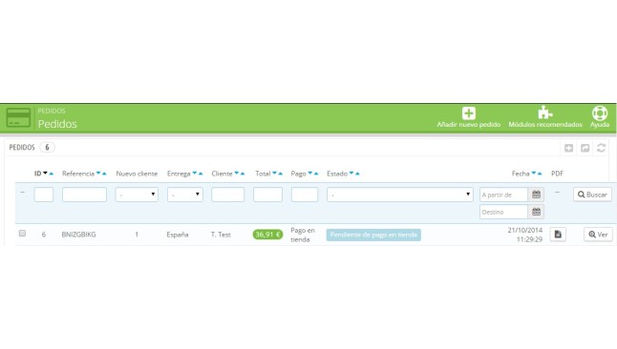Click the Pago en tienda payment cell
Screen dimensions: 617x349
pyautogui.click(x=303, y=235)
